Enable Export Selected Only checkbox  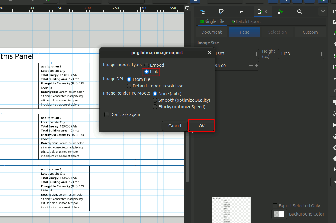[275, 206]
